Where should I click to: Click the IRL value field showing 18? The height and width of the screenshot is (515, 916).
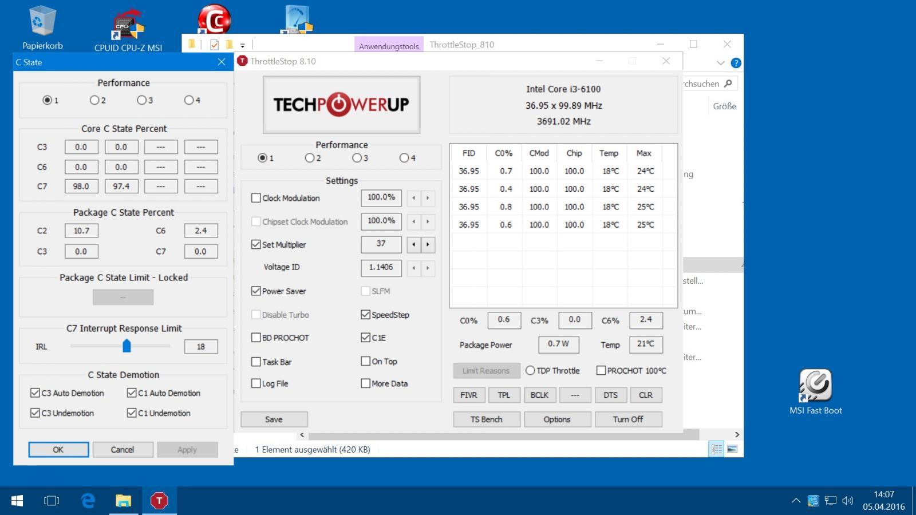pyautogui.click(x=201, y=347)
